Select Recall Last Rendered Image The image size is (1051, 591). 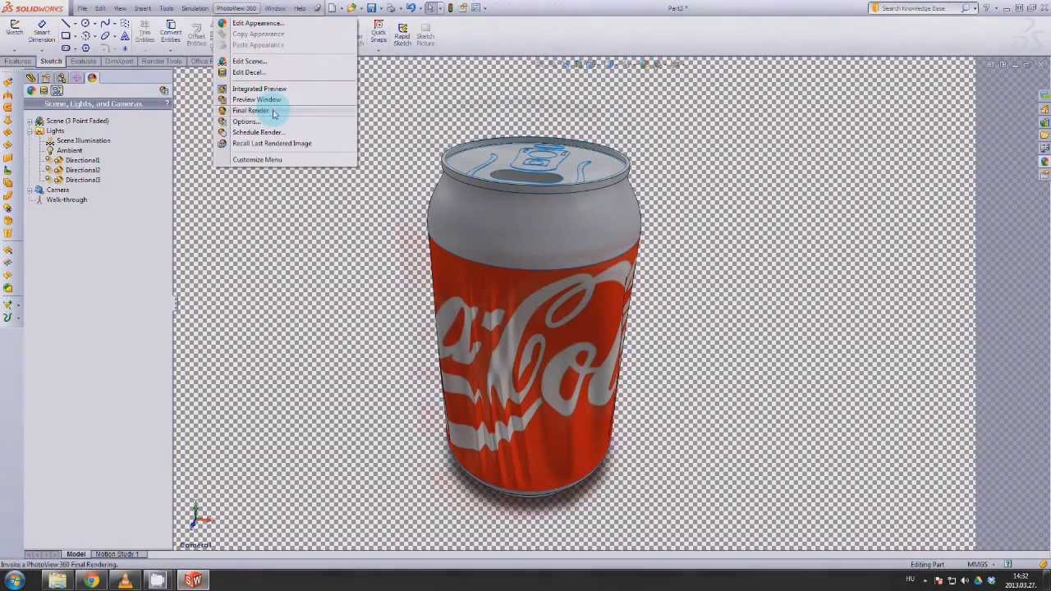click(272, 144)
